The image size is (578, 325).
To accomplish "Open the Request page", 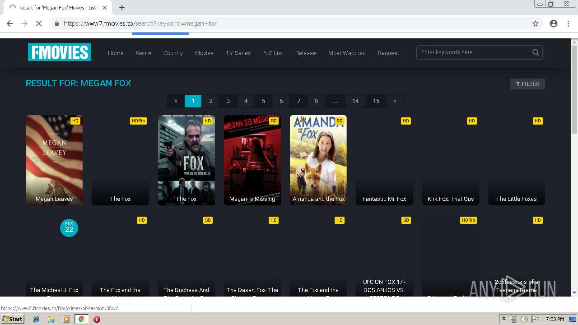I will [388, 53].
